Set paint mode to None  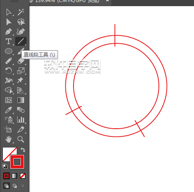pos(22,176)
